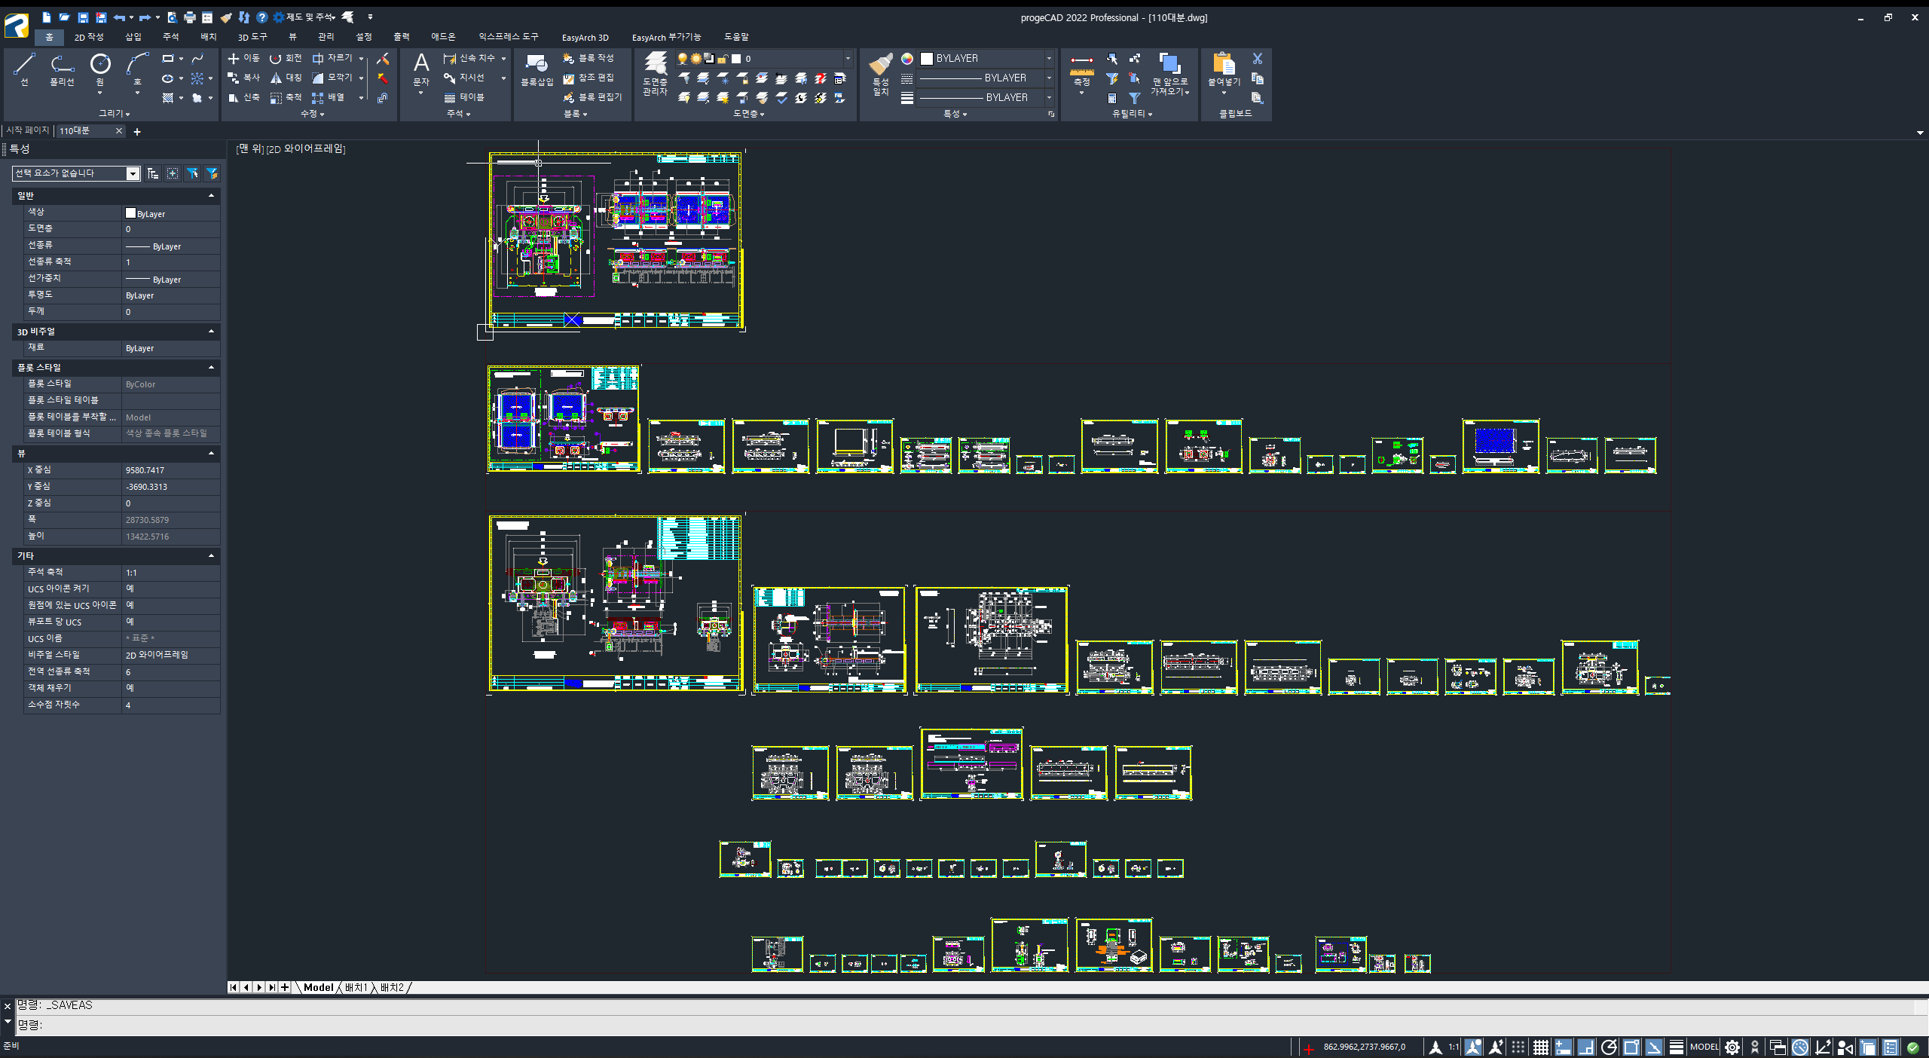Collapse the 플롯 스타일 section

point(211,367)
